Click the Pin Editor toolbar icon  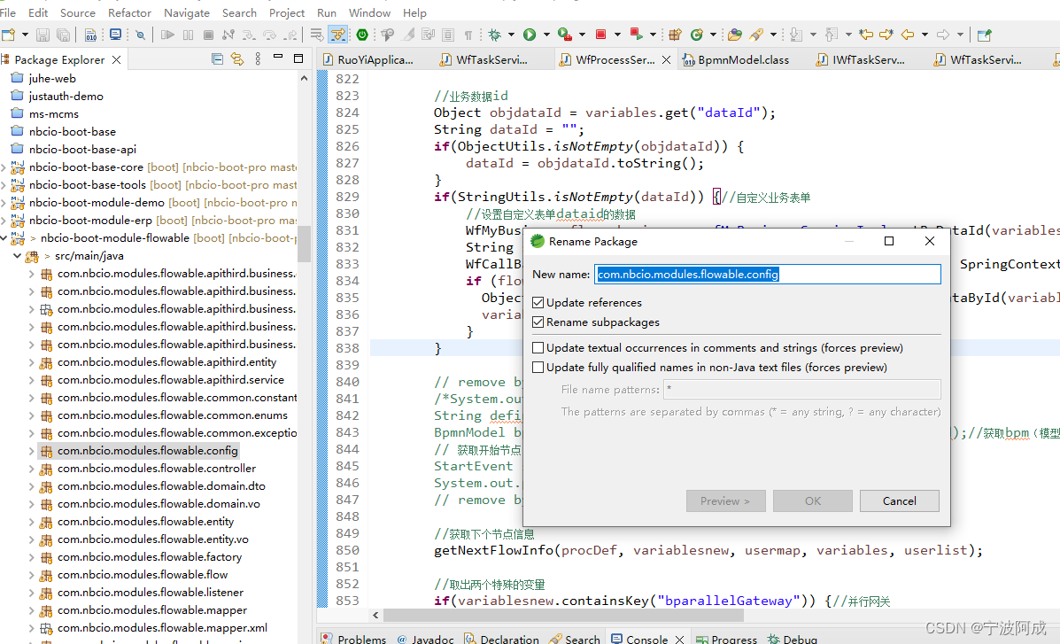pyautogui.click(x=985, y=35)
